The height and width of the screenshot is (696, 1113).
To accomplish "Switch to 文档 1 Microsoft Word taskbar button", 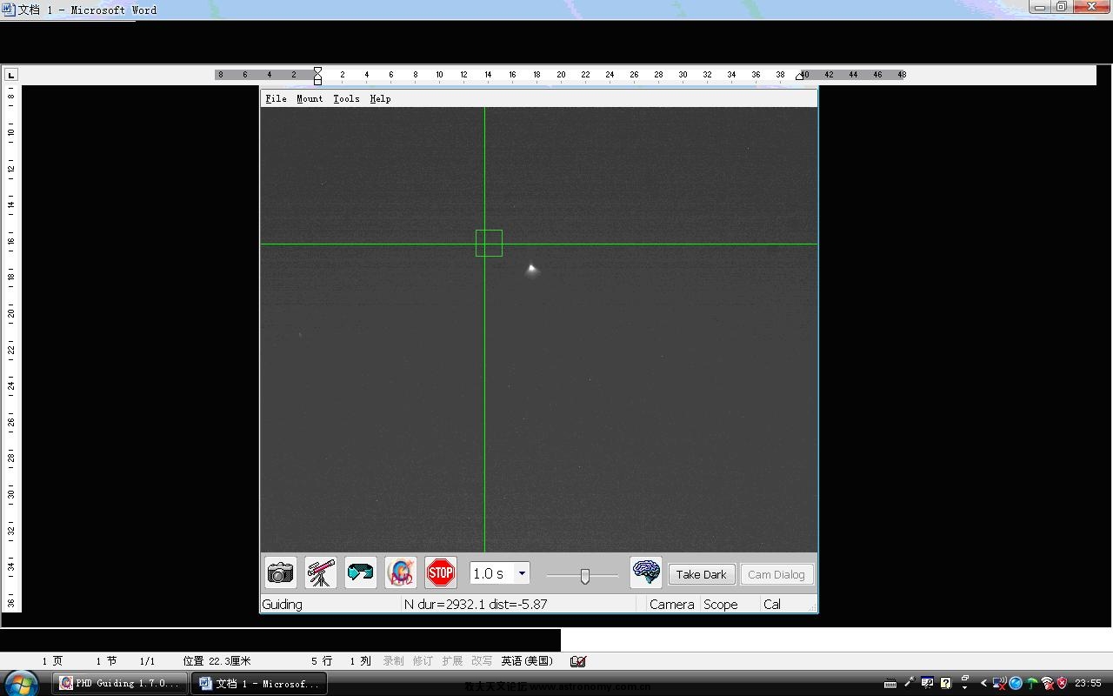I will (x=260, y=683).
